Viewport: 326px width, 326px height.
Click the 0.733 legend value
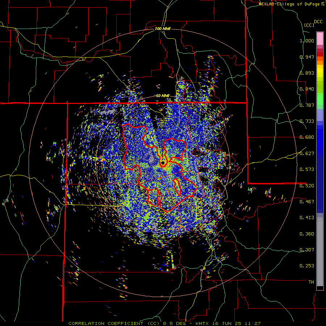coord(307,121)
